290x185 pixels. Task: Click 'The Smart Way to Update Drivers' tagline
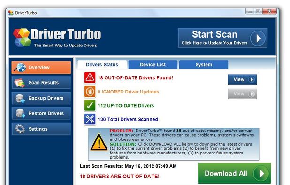(x=66, y=46)
